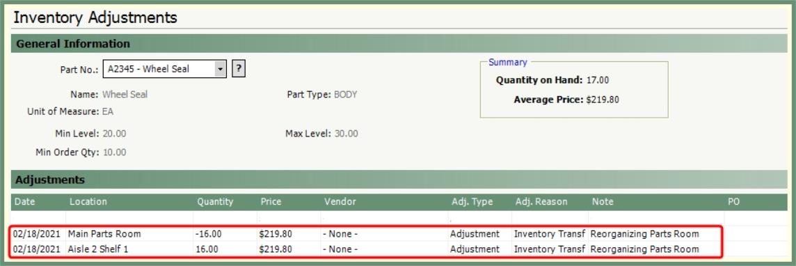Open the Part No. dropdown arrow
The width and height of the screenshot is (796, 266).
[x=221, y=68]
